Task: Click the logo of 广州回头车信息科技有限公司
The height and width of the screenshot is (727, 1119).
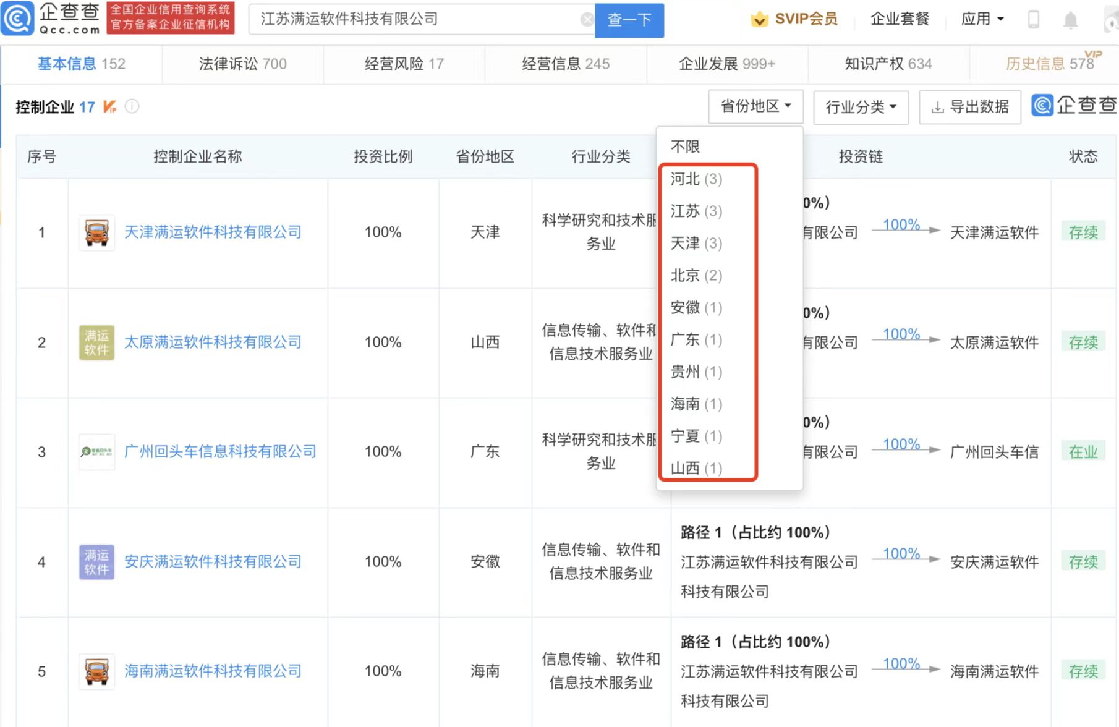Action: click(x=96, y=452)
